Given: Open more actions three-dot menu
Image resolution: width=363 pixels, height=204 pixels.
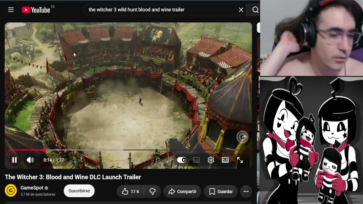Looking at the screenshot, I should pyautogui.click(x=246, y=192).
